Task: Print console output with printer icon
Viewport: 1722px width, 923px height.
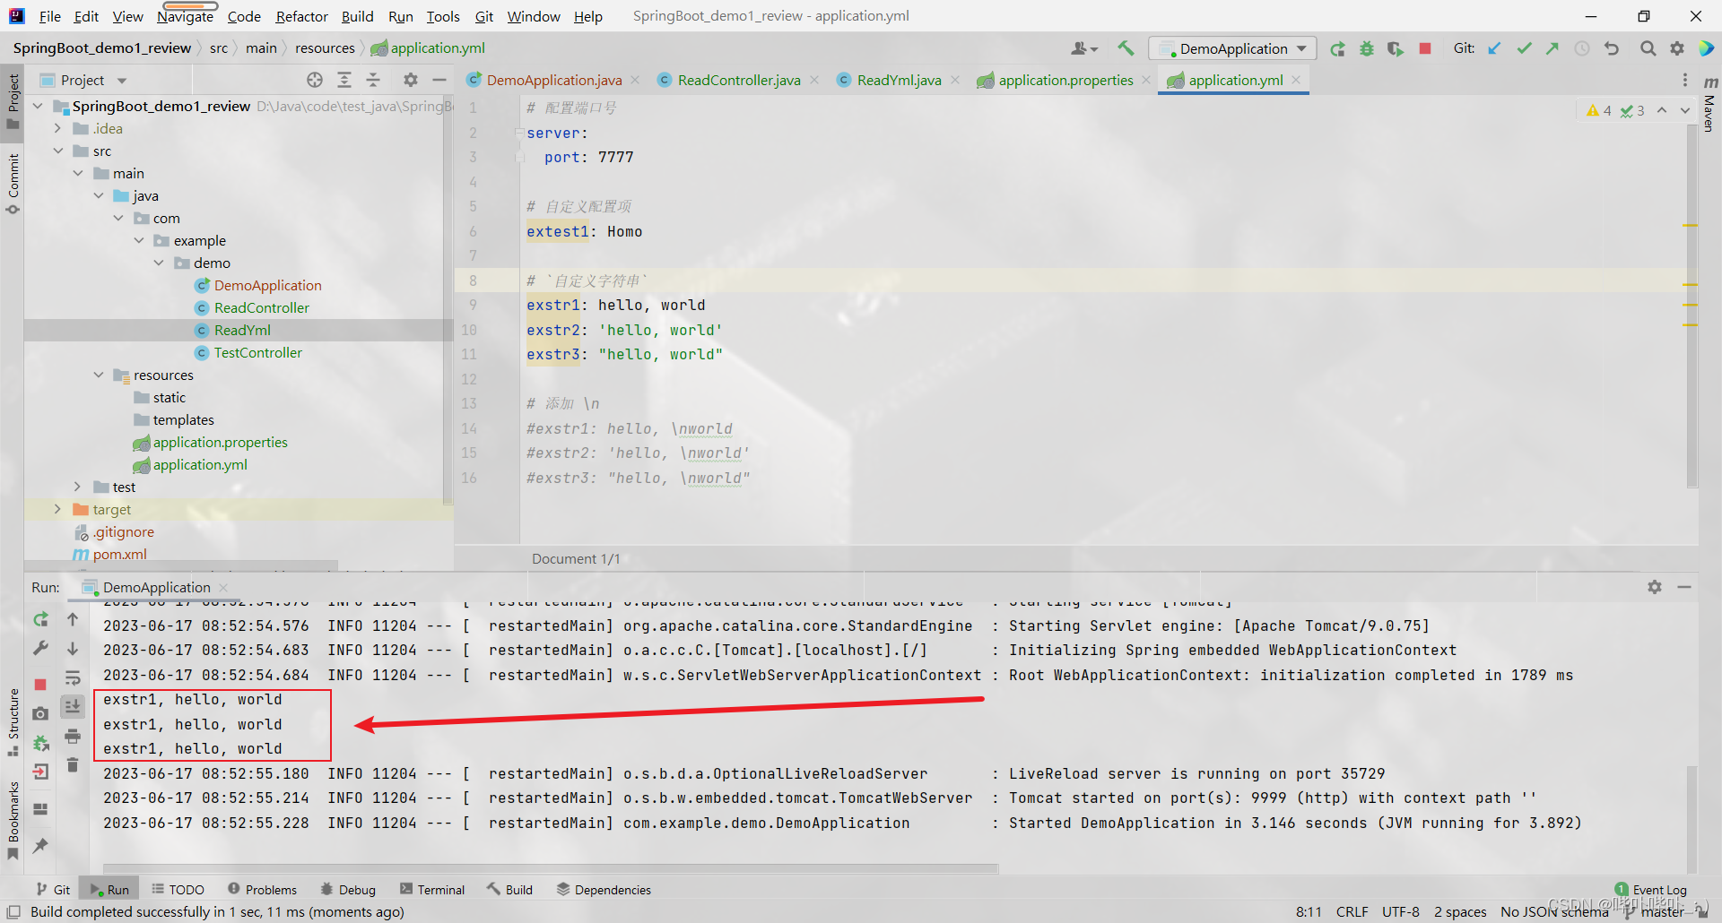Action: (73, 736)
